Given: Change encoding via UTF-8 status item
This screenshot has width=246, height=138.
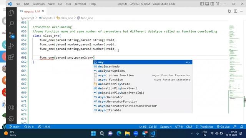Looking at the screenshot, I should pyautogui.click(x=179, y=127).
